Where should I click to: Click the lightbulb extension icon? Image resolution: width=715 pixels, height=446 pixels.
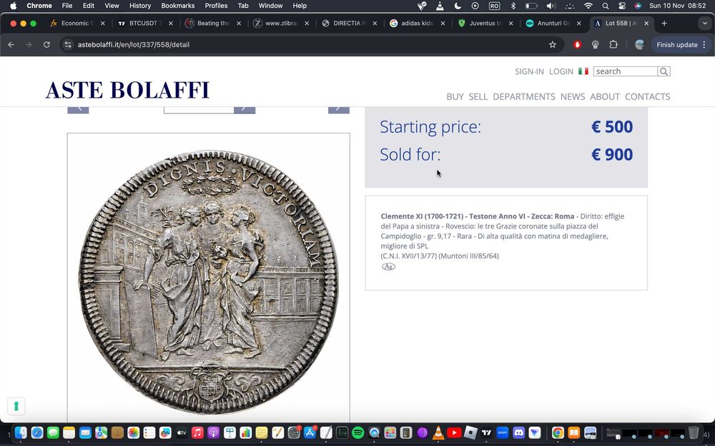(595, 44)
